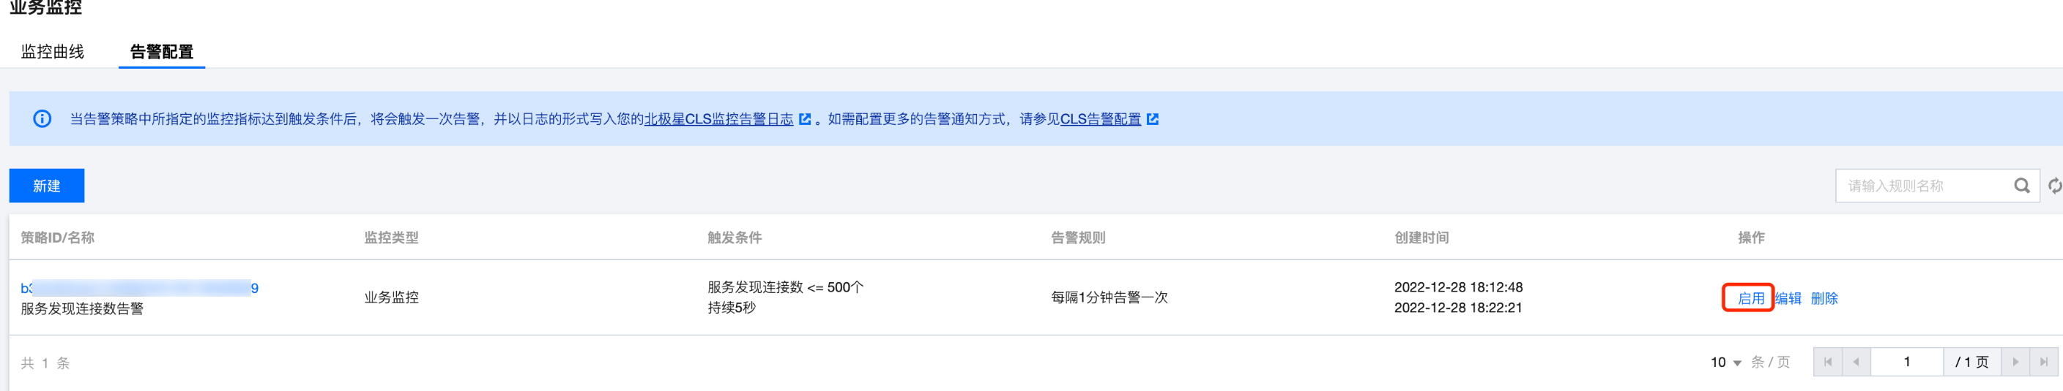2063x391 pixels.
Task: Click 编辑 for the alarm policy
Action: (x=1788, y=298)
